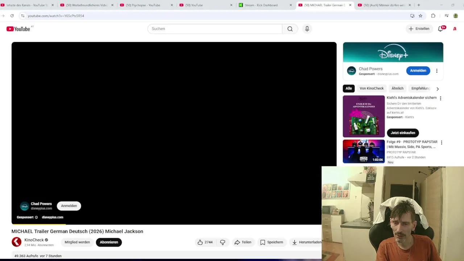Open options for PROTOTYP RAPSTAR video
464x261 pixels.
441,142
